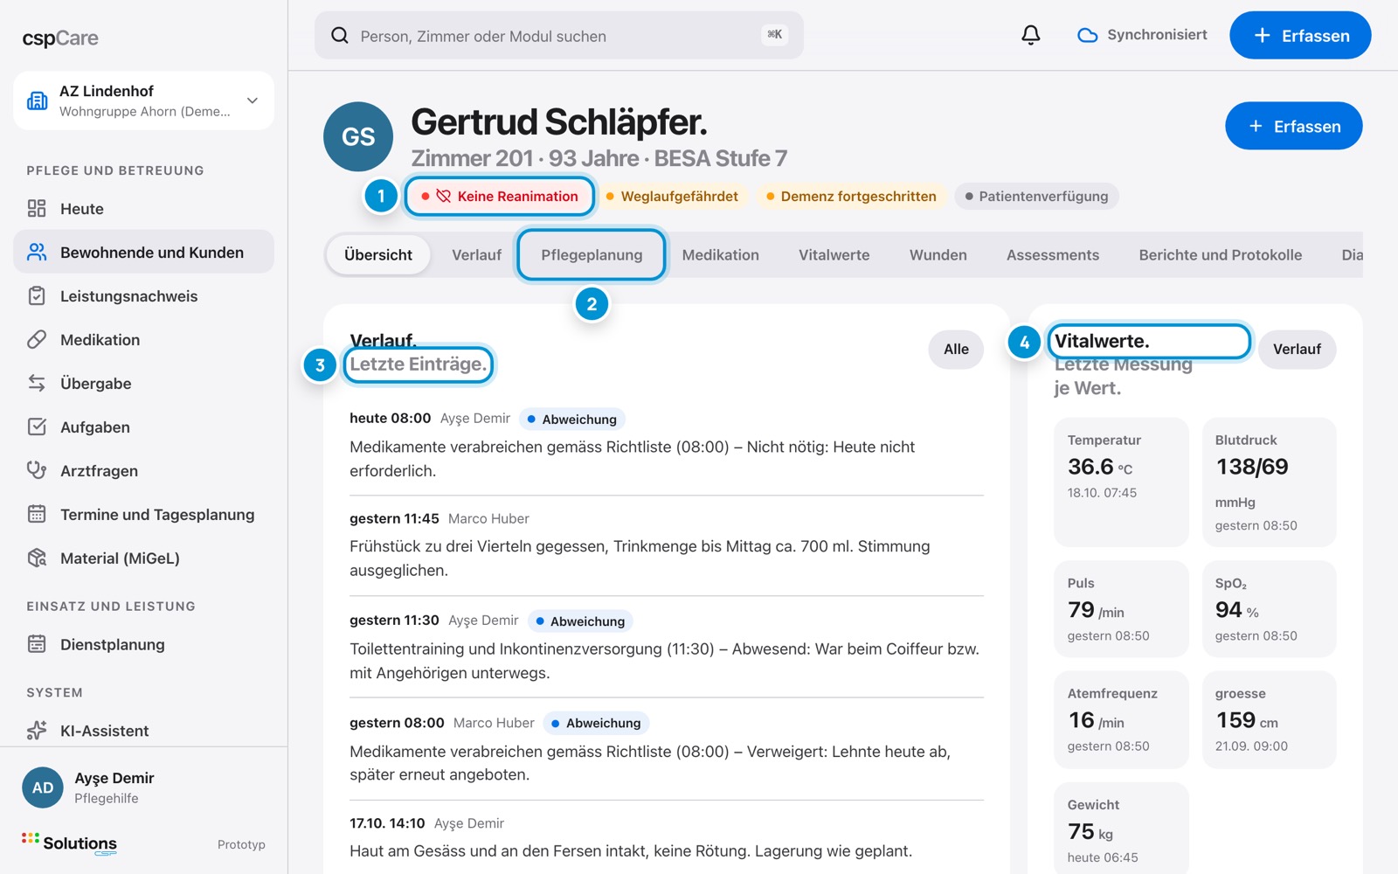Click the Übergabe arrows icon

37,383
